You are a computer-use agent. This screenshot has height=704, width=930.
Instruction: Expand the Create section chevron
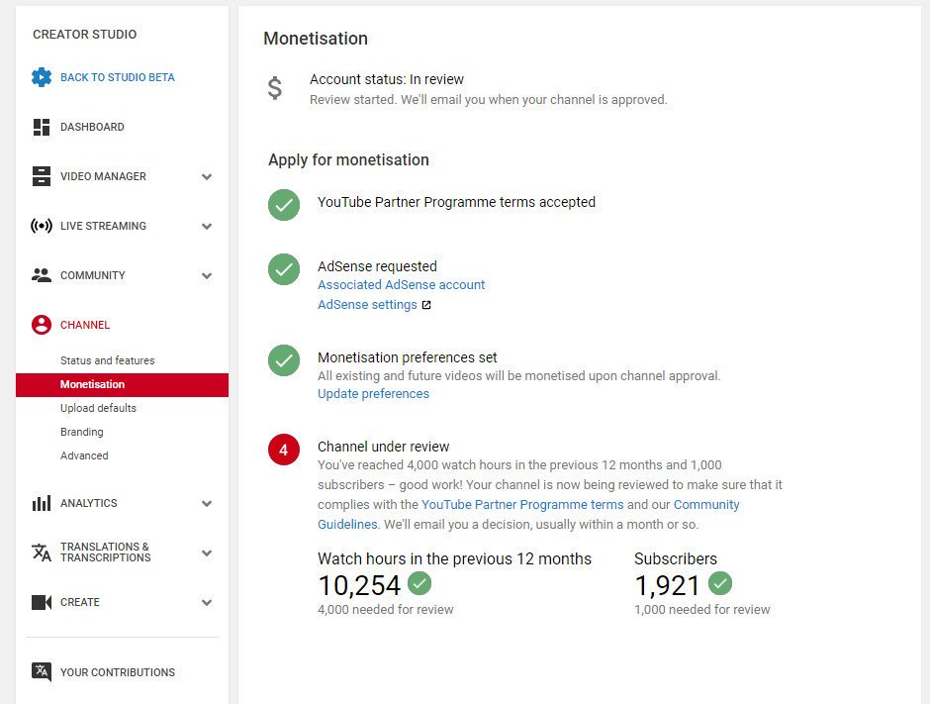[x=207, y=602]
